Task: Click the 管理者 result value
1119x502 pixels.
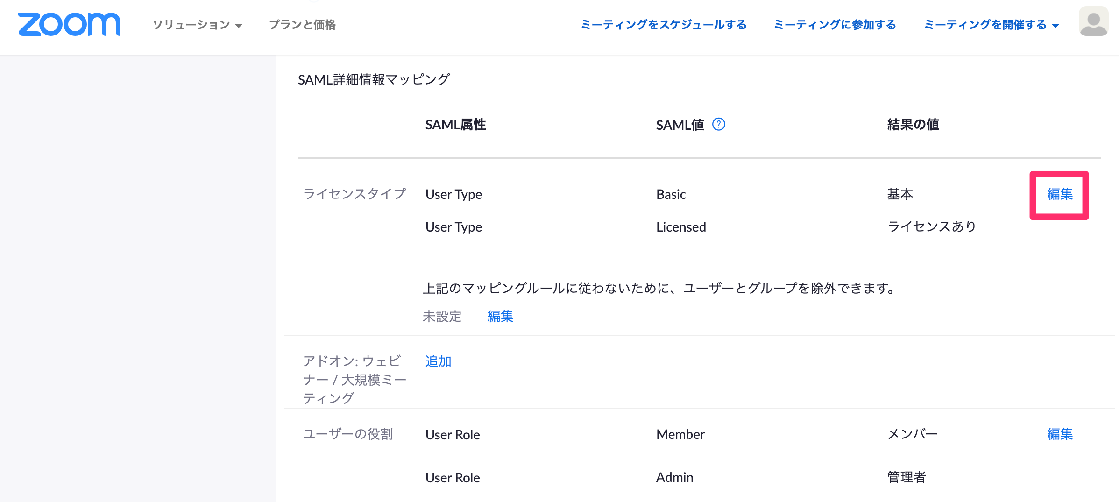Action: click(x=907, y=477)
